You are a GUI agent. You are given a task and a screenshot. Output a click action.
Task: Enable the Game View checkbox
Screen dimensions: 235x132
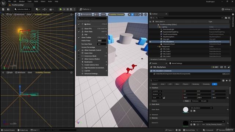79,53
